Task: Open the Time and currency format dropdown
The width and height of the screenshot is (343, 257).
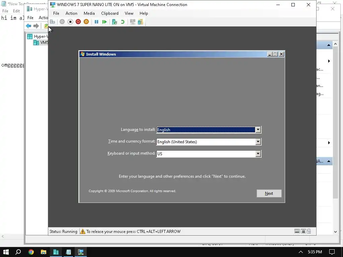Action: (258, 142)
